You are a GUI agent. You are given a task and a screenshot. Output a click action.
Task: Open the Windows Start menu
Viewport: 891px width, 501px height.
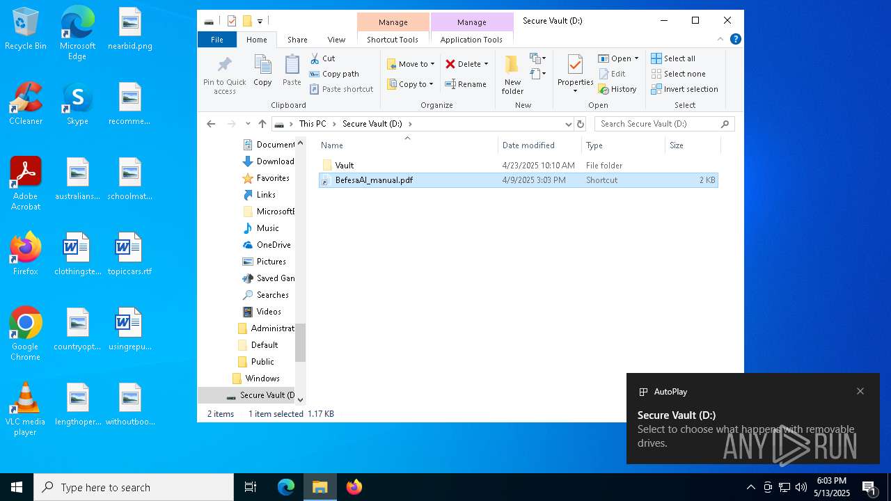(17, 487)
